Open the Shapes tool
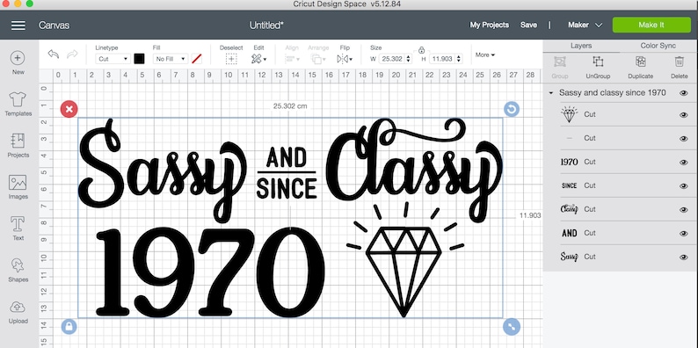 (18, 270)
